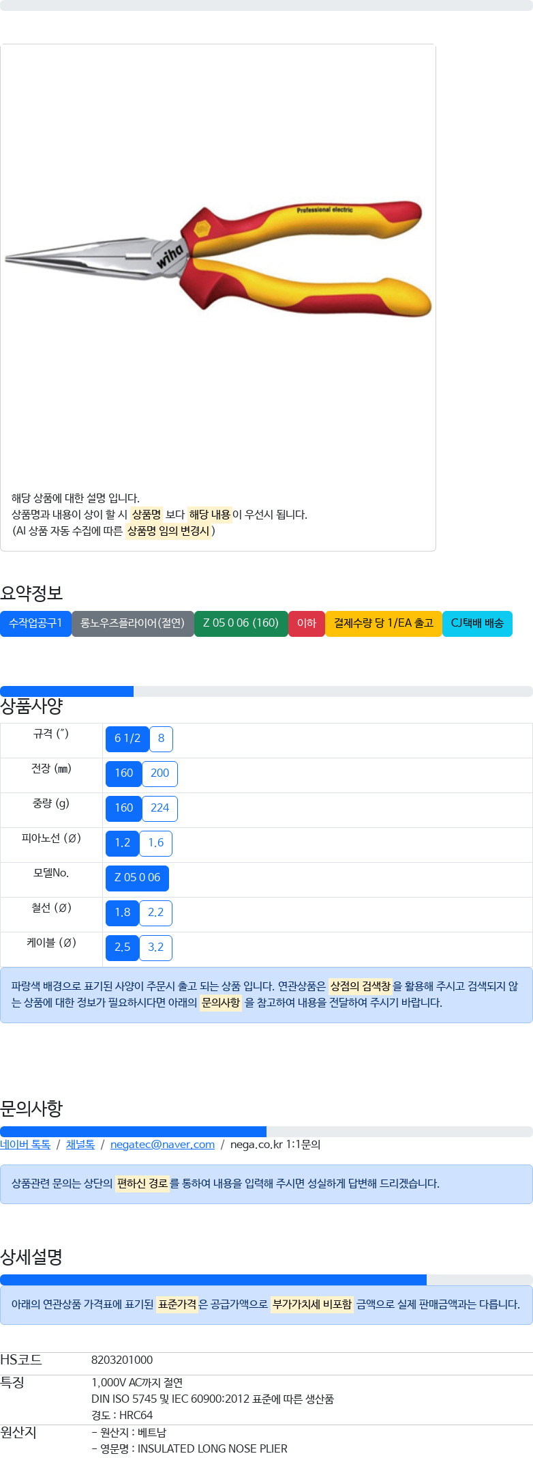Click the negatec@naver.com email link
The width and height of the screenshot is (533, 1458).
point(162,1145)
